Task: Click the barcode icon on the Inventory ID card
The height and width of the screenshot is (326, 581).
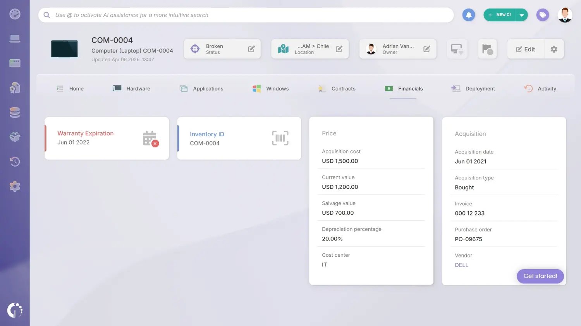Action: click(280, 138)
